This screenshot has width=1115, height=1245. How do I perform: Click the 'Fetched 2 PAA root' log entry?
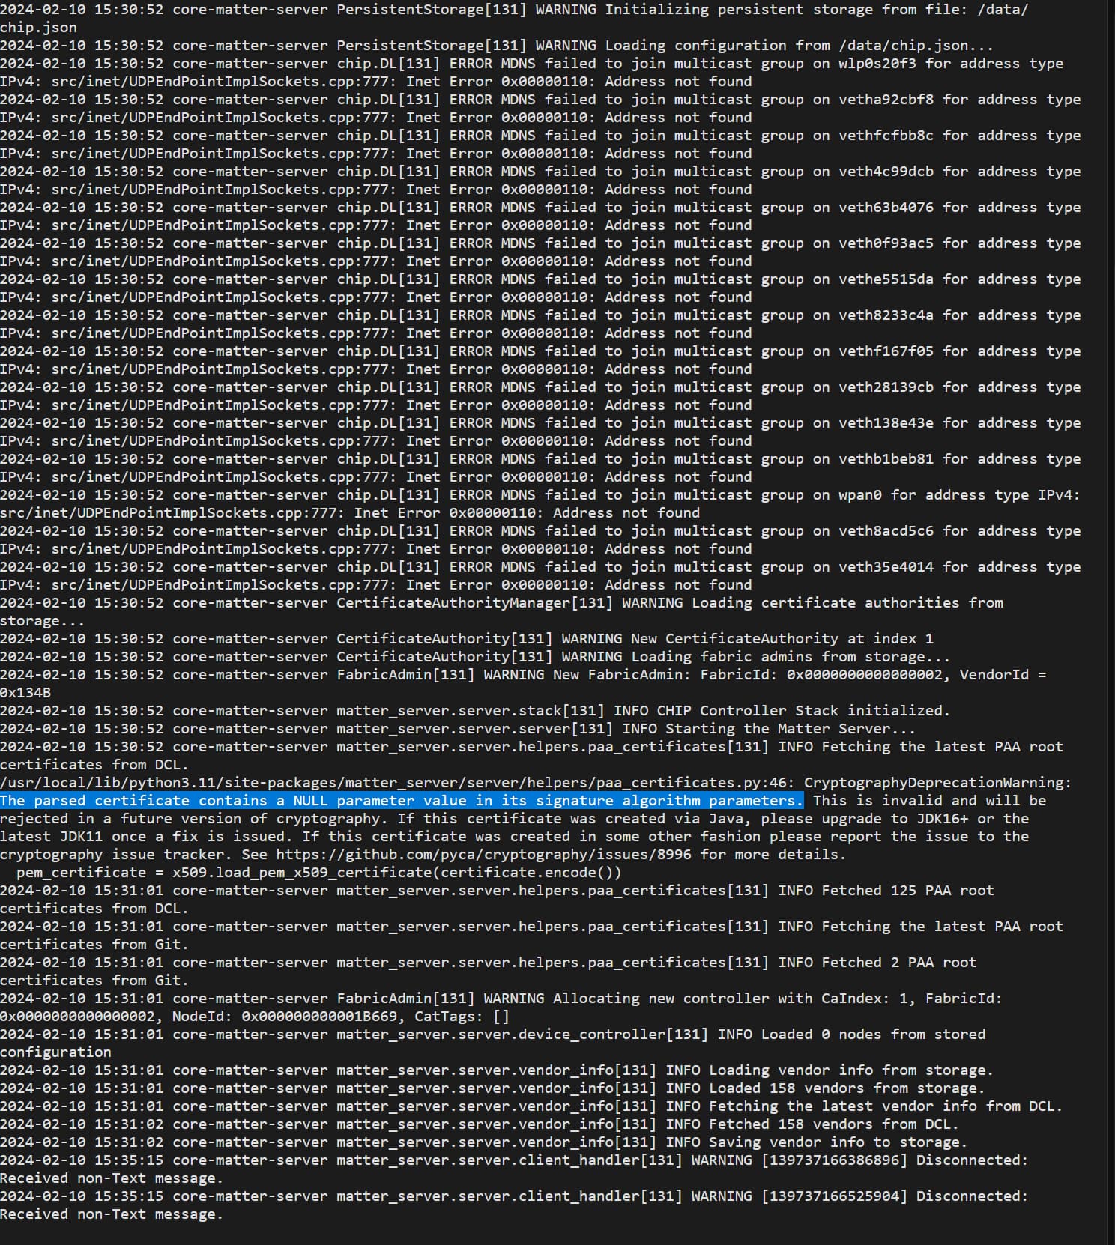pos(898,962)
